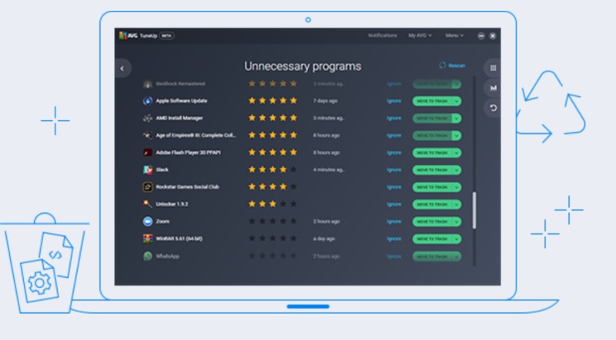Expand Move to Trash options for Rockstar Games
Viewport: 616px width, 340px height.
point(457,187)
